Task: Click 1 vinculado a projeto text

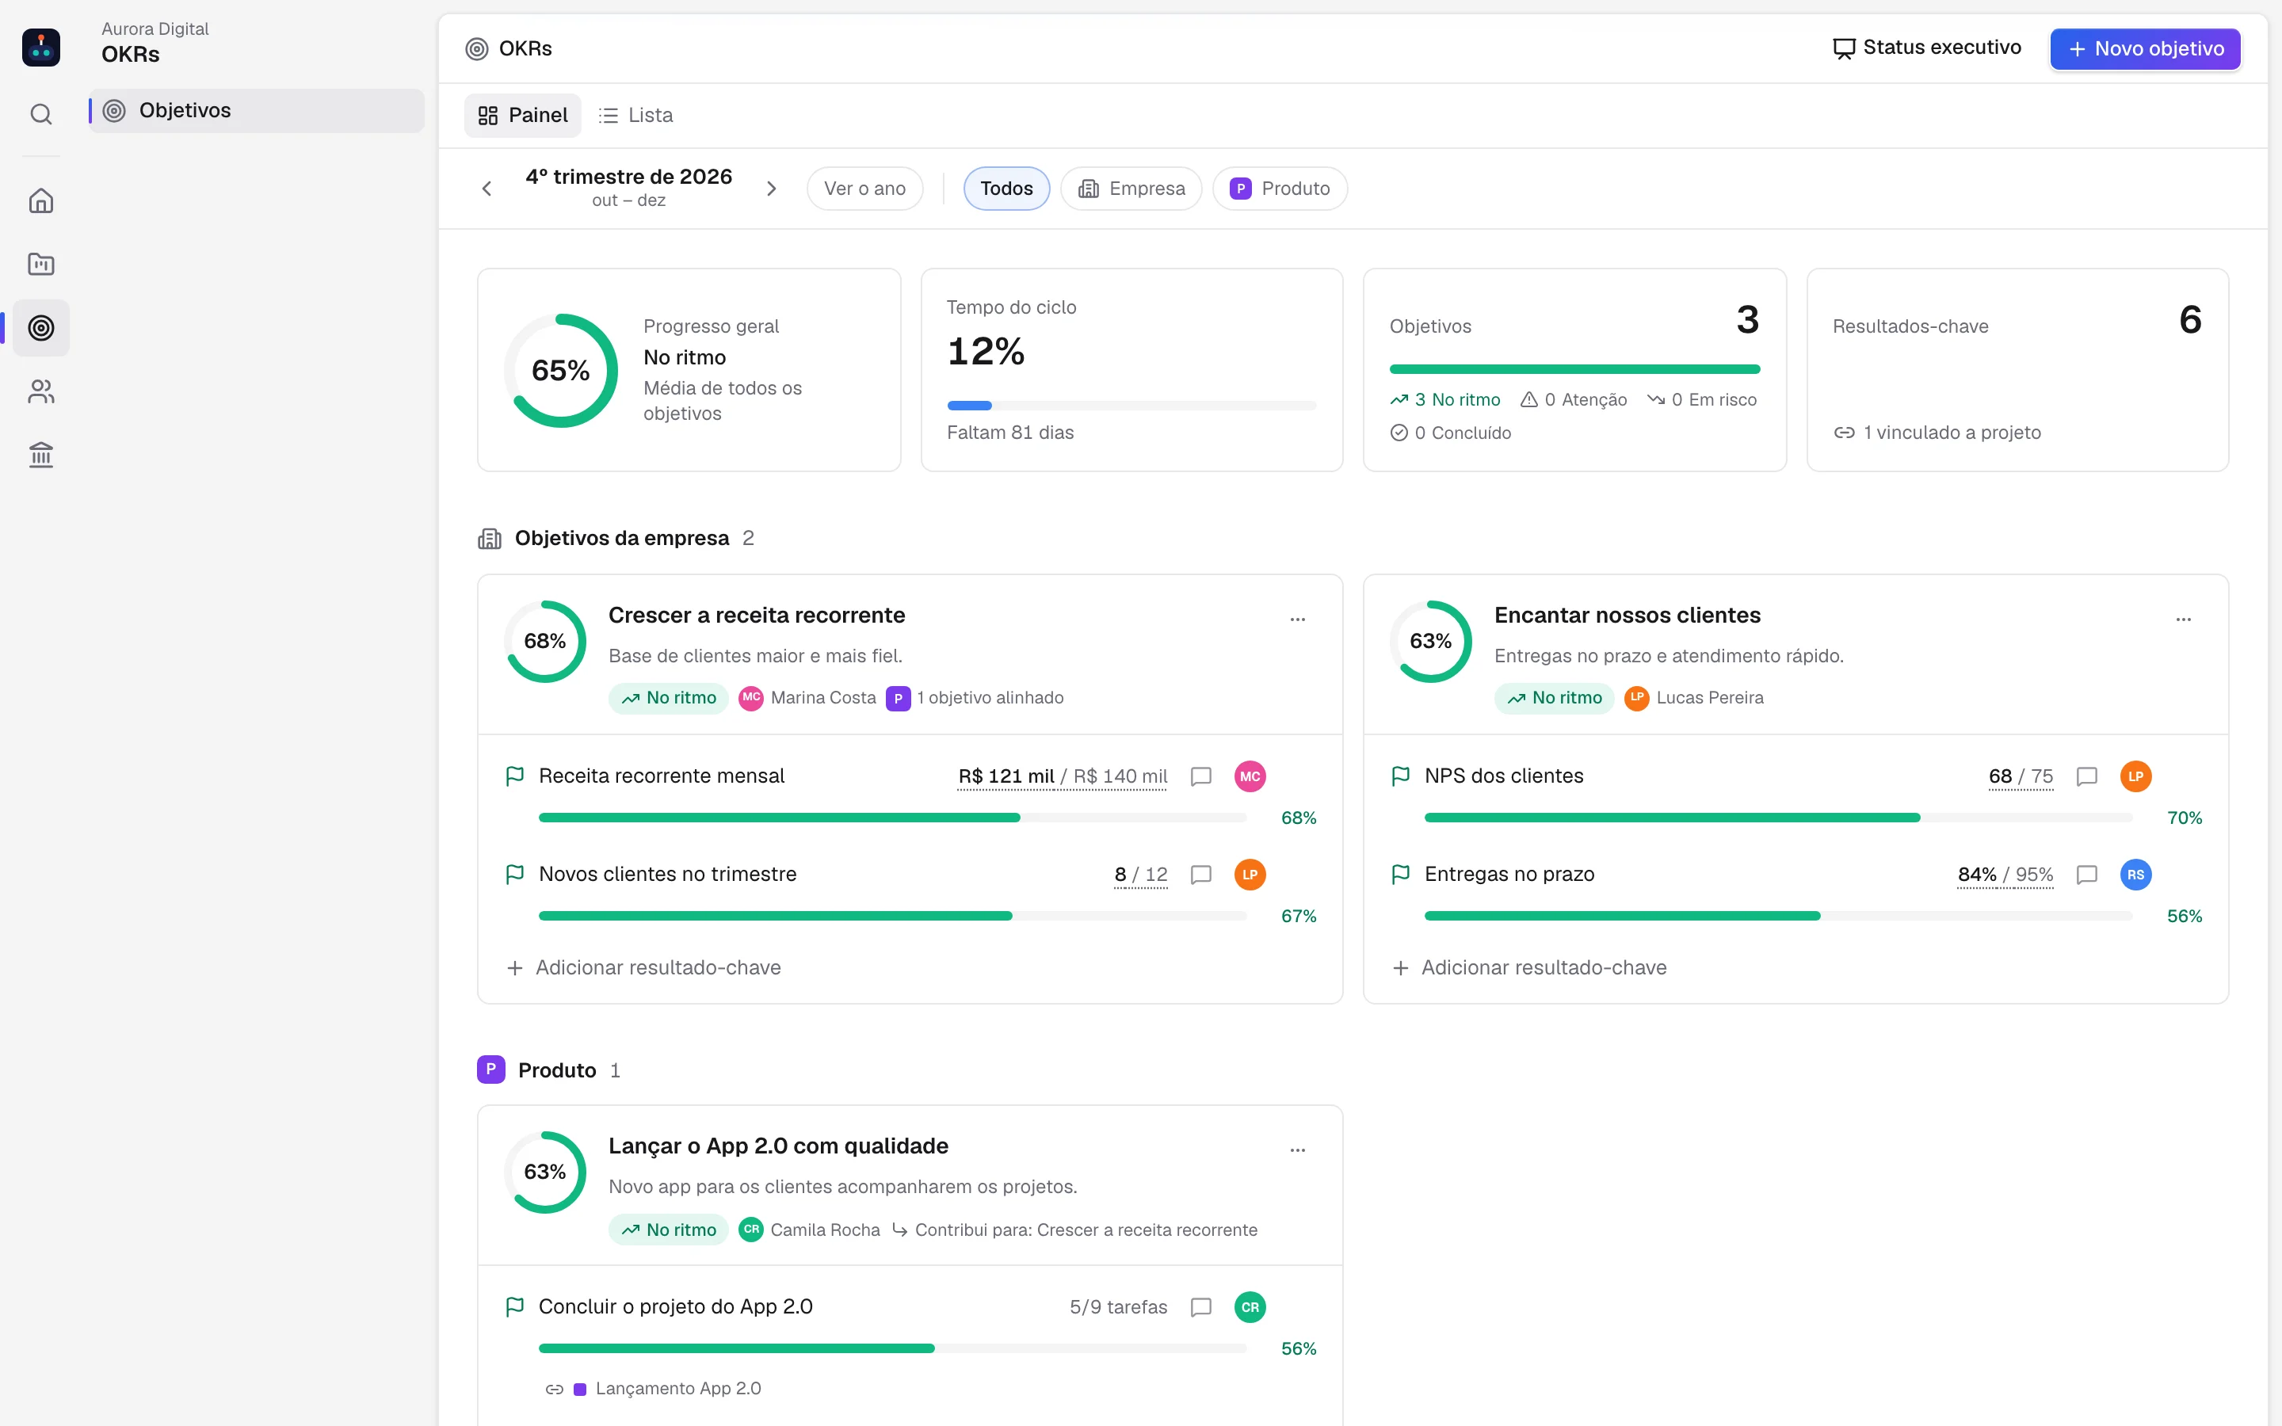Action: pyautogui.click(x=1937, y=433)
